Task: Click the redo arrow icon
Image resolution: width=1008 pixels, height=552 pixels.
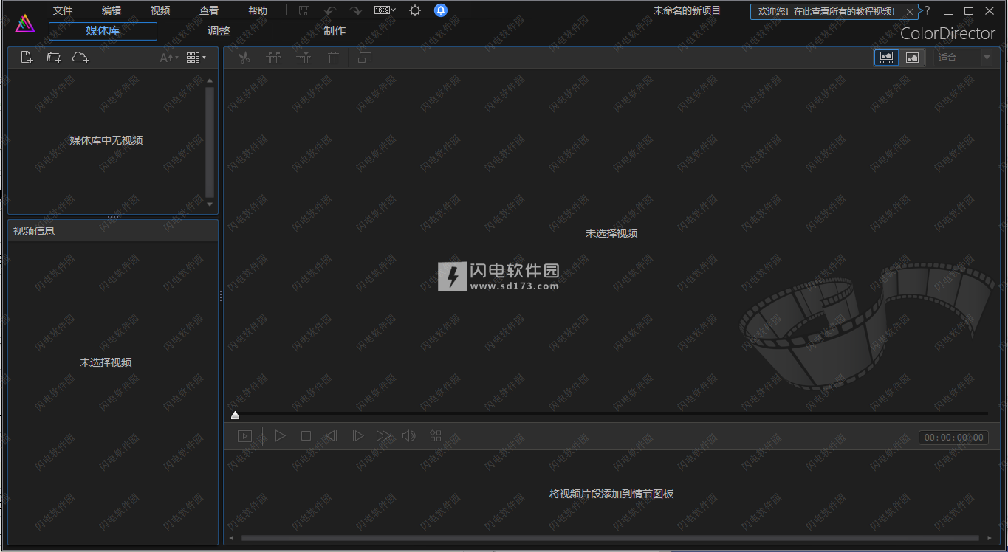Action: 356,10
